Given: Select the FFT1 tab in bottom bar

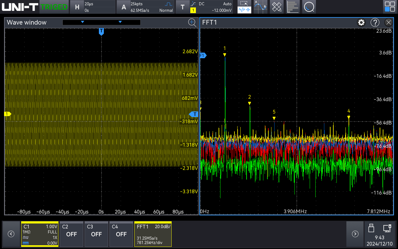Looking at the screenshot, I should click(x=153, y=234).
